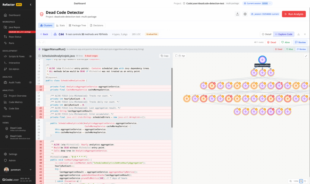The height and width of the screenshot is (184, 310).
Task: Click the triggerManualRun root node in graph
Action: click(x=262, y=60)
